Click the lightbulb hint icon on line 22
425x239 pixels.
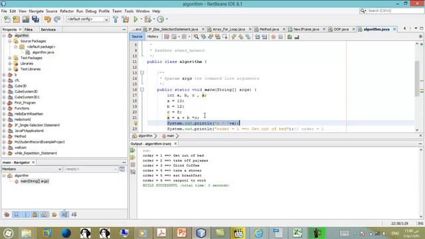136,123
